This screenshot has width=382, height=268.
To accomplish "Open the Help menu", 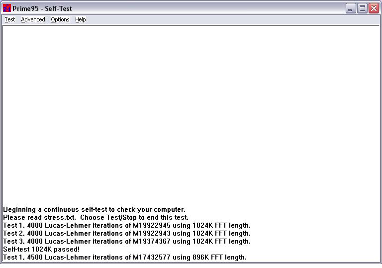I will coord(81,19).
